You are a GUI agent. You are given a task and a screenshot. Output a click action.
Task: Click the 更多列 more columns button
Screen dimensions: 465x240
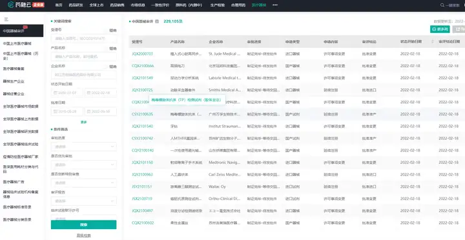[440, 29]
